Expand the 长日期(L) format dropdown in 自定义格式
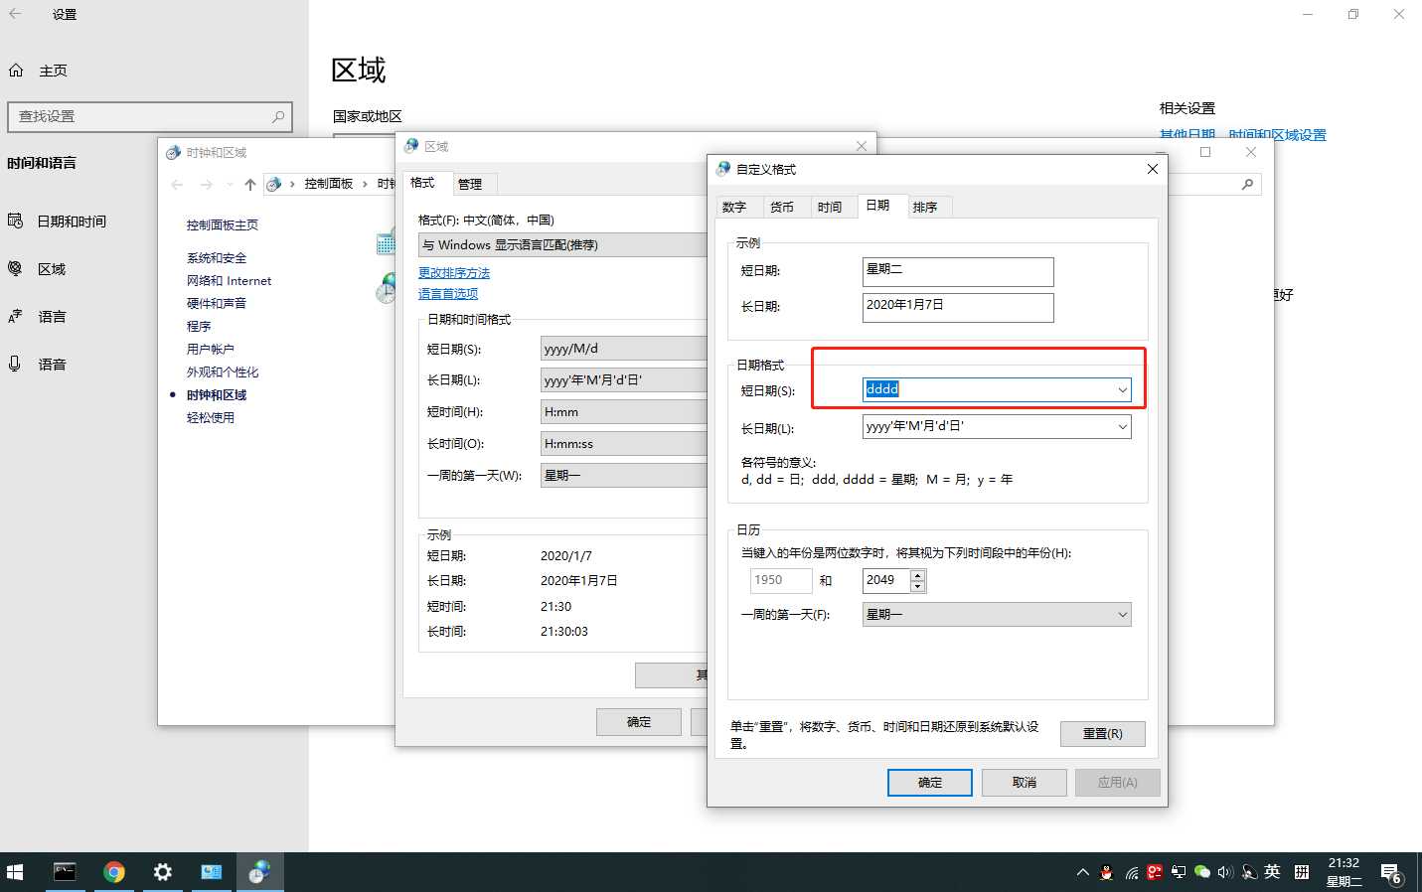 click(1122, 426)
